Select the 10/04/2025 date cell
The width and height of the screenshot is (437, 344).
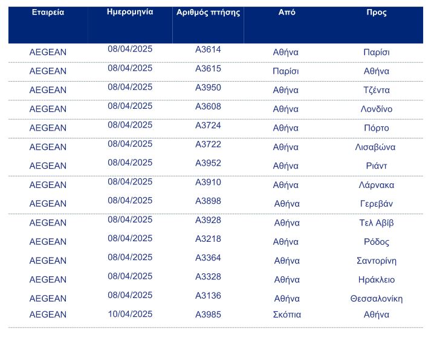tap(130, 314)
